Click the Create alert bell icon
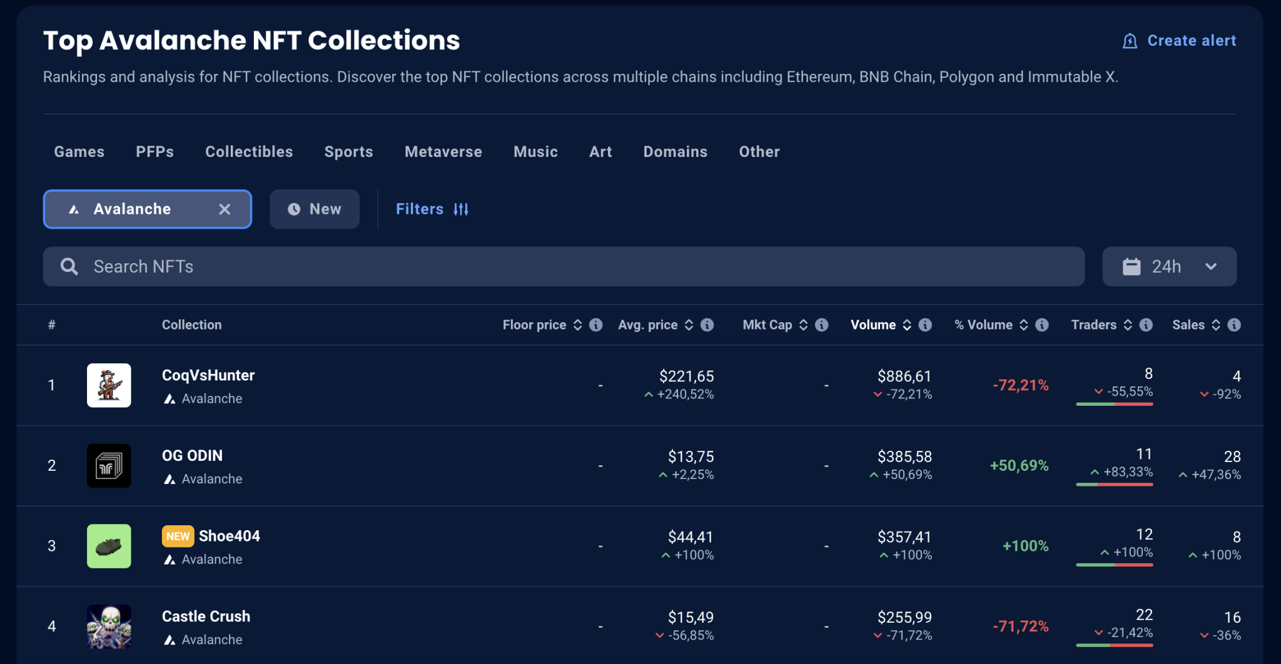Screen dimensions: 1281x664 coord(1130,41)
